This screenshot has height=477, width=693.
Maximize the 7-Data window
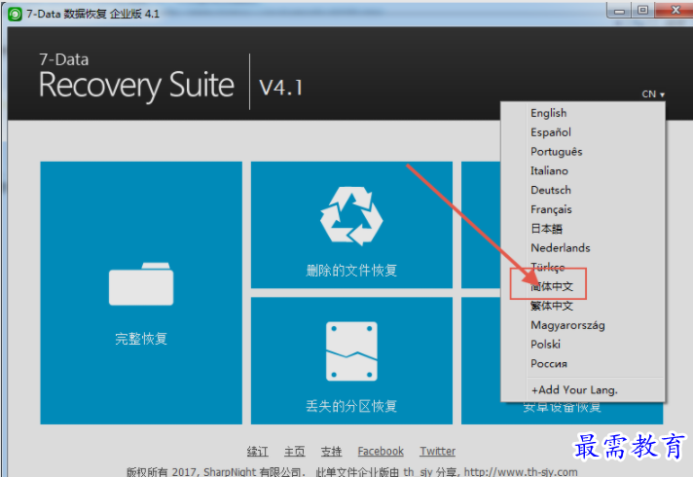point(643,10)
